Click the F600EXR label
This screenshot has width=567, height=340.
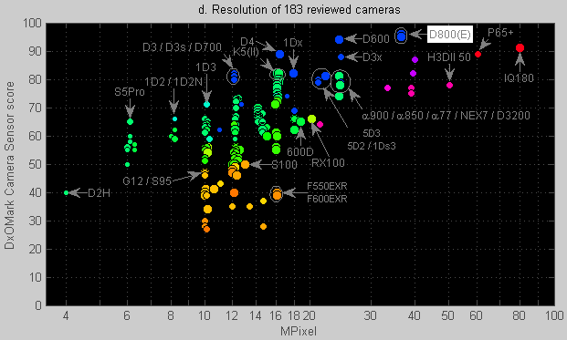pos(327,199)
